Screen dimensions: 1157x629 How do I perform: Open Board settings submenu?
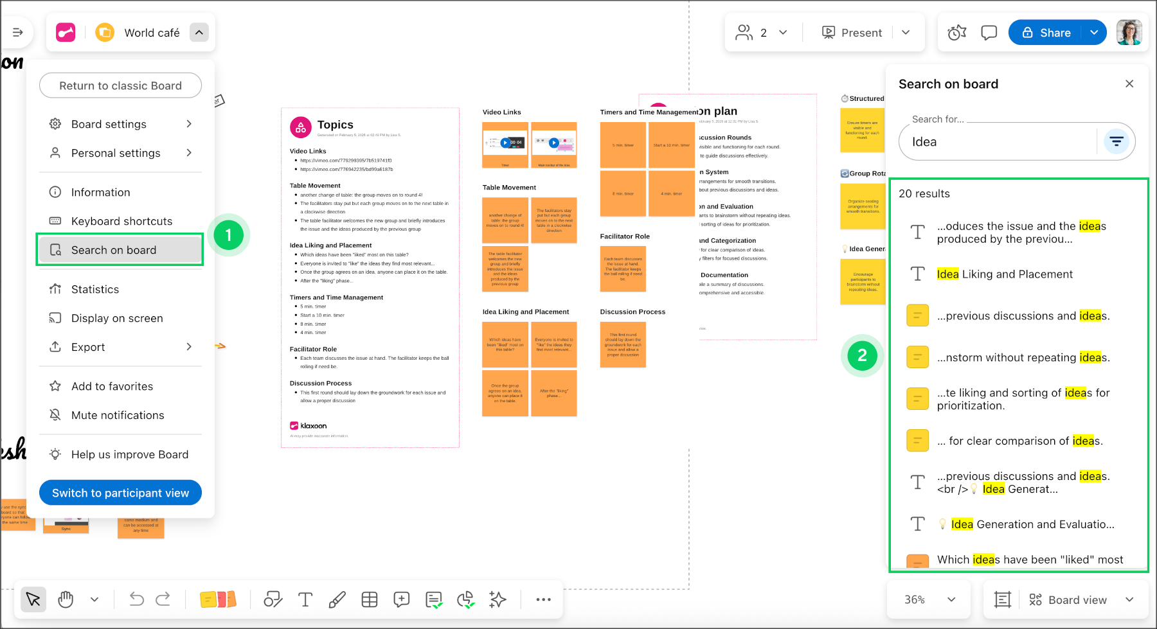(120, 124)
